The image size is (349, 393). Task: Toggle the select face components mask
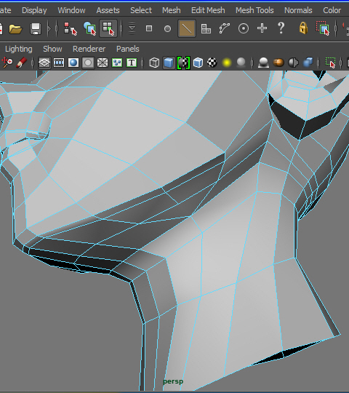pos(206,28)
